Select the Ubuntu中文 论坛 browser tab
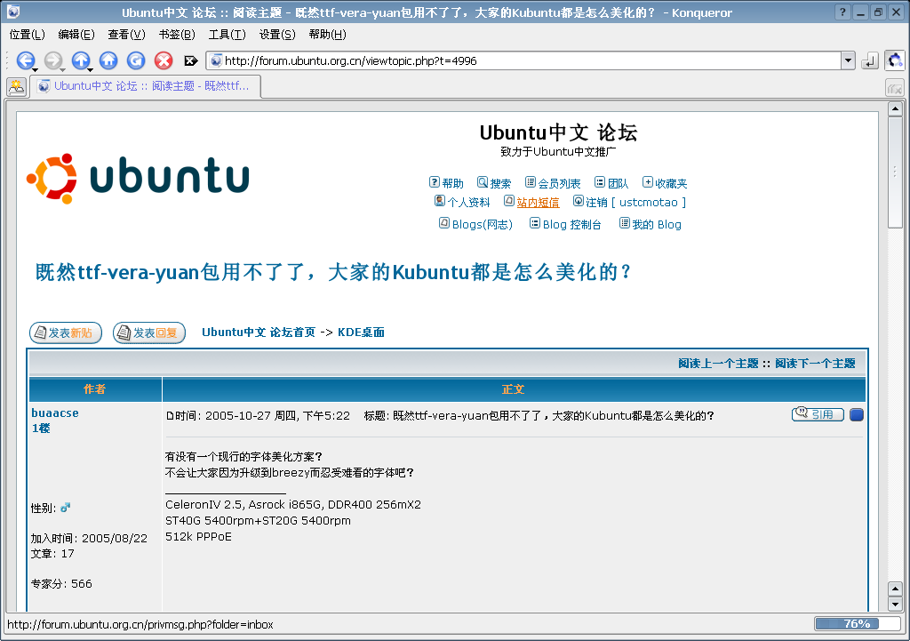Screen dimensions: 910x641 tap(145, 86)
